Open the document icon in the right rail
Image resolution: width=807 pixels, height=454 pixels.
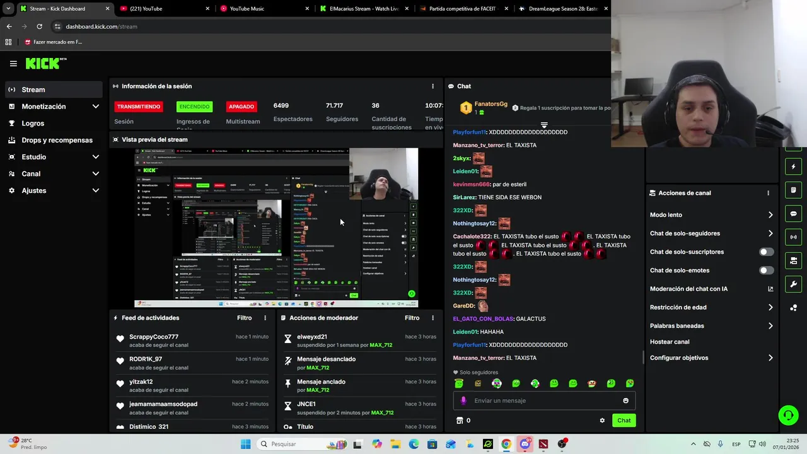point(793,190)
